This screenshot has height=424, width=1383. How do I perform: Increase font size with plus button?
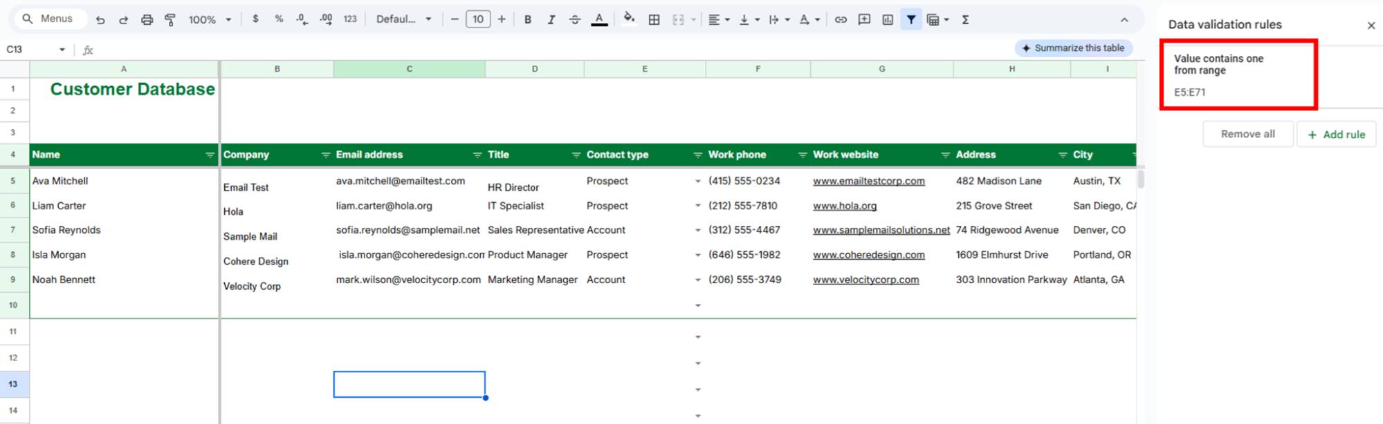[x=502, y=19]
